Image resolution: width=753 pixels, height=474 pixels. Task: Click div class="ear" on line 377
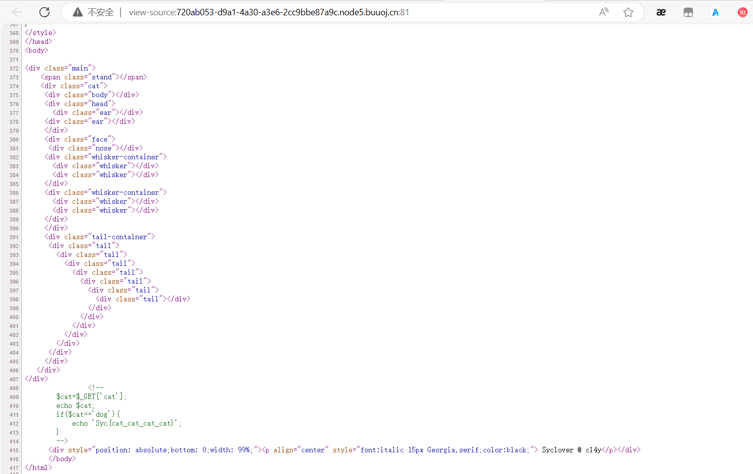(86, 113)
